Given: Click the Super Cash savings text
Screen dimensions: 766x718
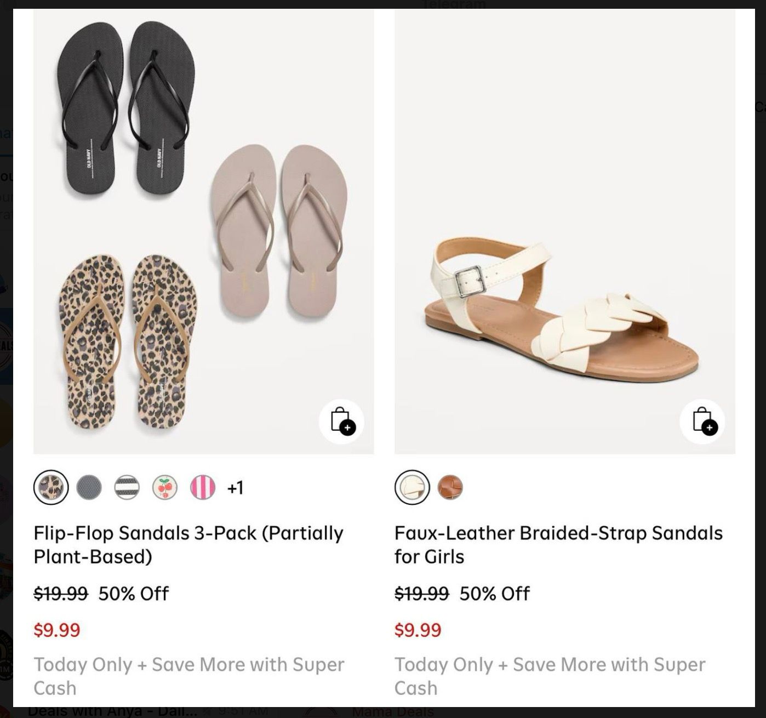Looking at the screenshot, I should [190, 675].
